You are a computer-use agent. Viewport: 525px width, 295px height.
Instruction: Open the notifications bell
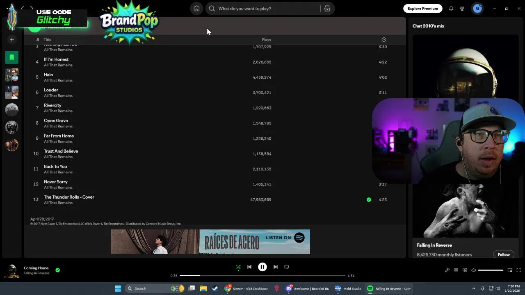point(451,9)
